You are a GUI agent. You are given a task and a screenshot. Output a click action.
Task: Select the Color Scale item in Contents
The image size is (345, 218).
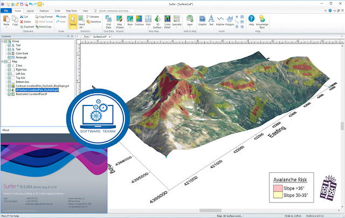click(x=22, y=53)
